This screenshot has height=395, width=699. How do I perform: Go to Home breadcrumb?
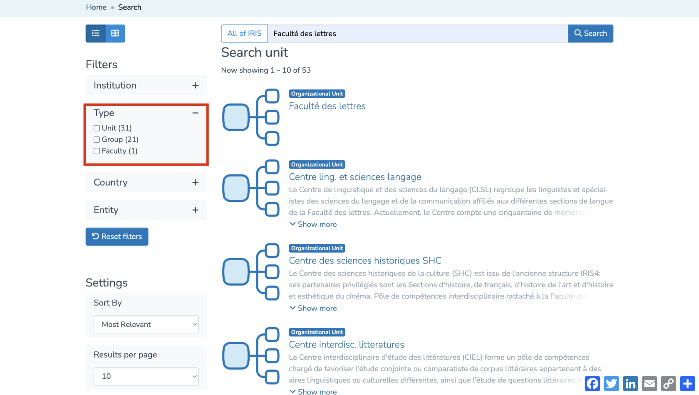click(x=96, y=7)
